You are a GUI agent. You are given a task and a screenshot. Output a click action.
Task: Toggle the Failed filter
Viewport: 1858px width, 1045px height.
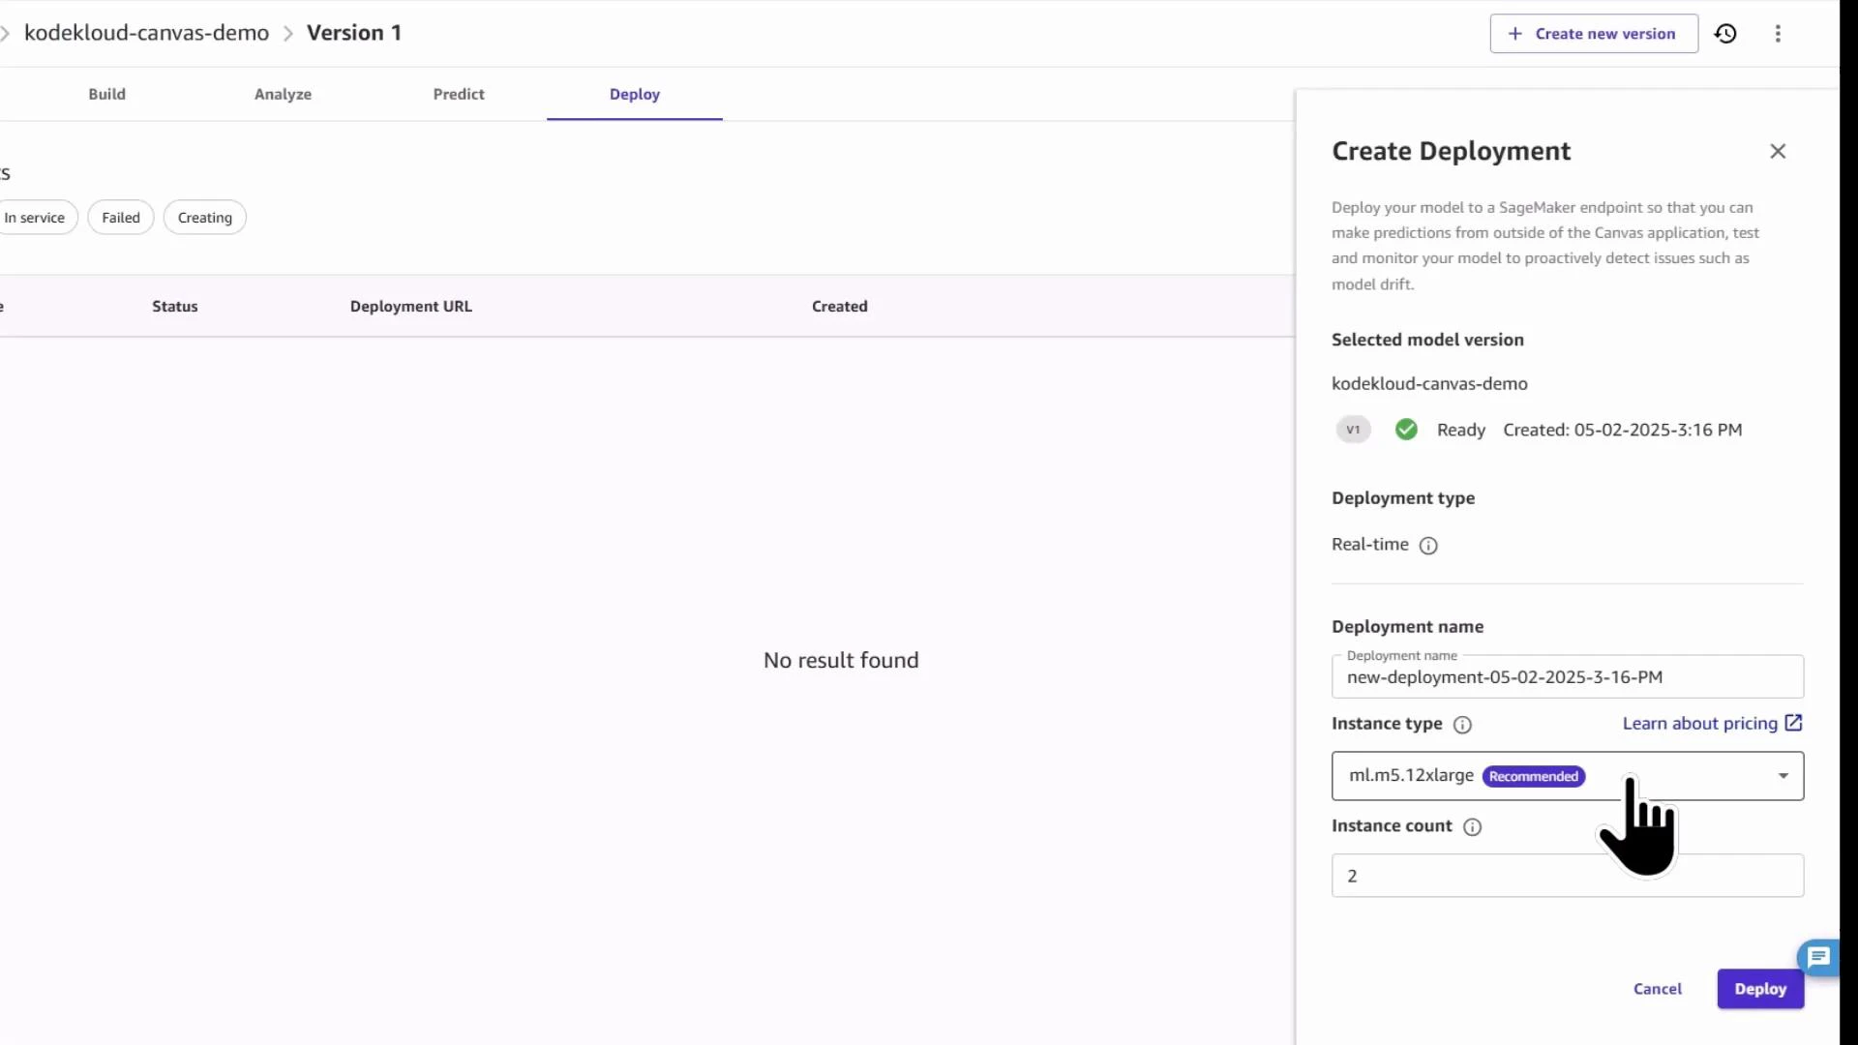[x=120, y=217]
